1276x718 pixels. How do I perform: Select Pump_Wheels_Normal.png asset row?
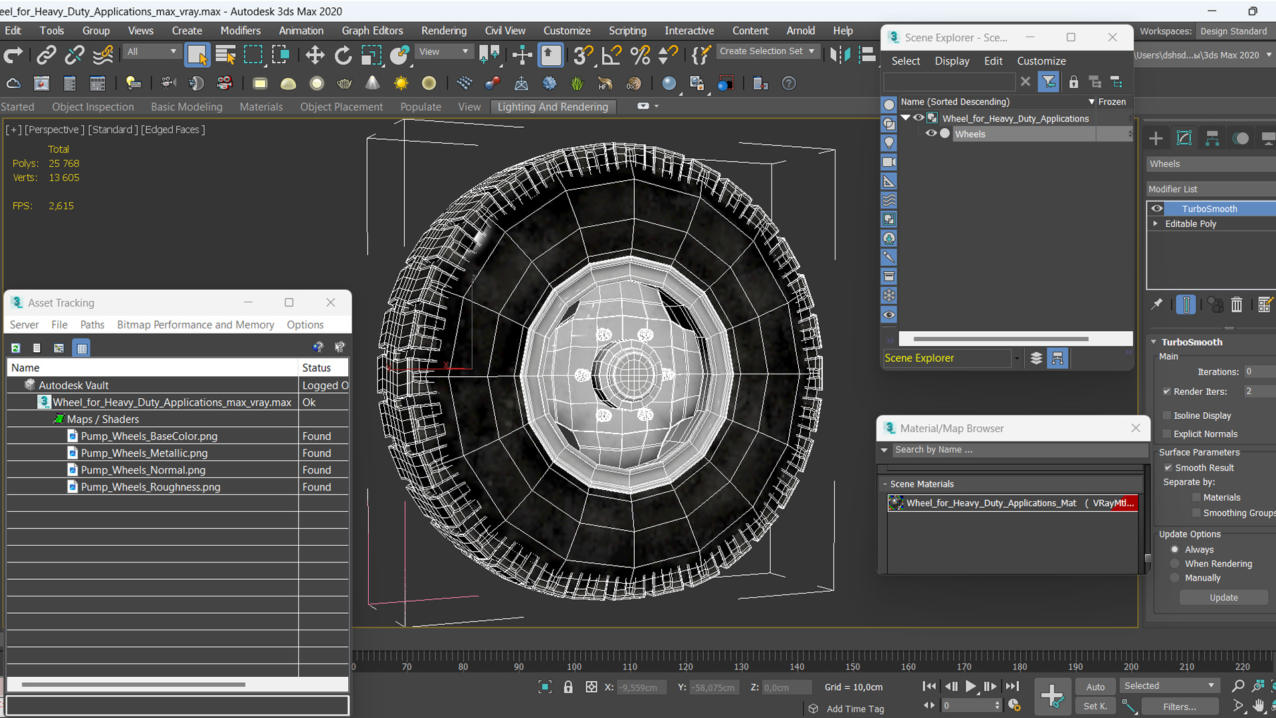point(177,470)
